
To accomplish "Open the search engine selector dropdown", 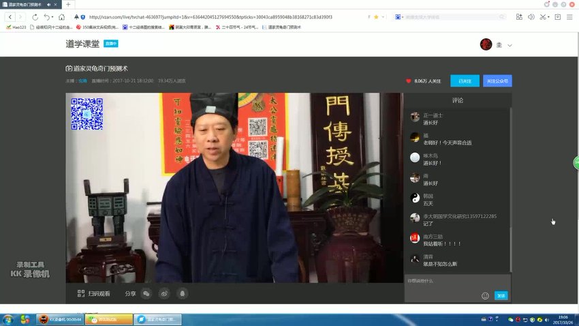I will [x=399, y=17].
